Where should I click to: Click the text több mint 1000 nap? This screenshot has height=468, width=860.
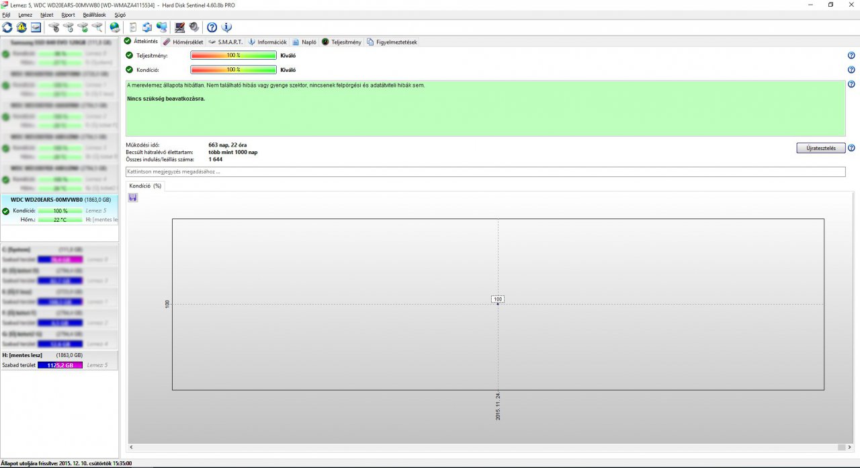click(x=233, y=152)
